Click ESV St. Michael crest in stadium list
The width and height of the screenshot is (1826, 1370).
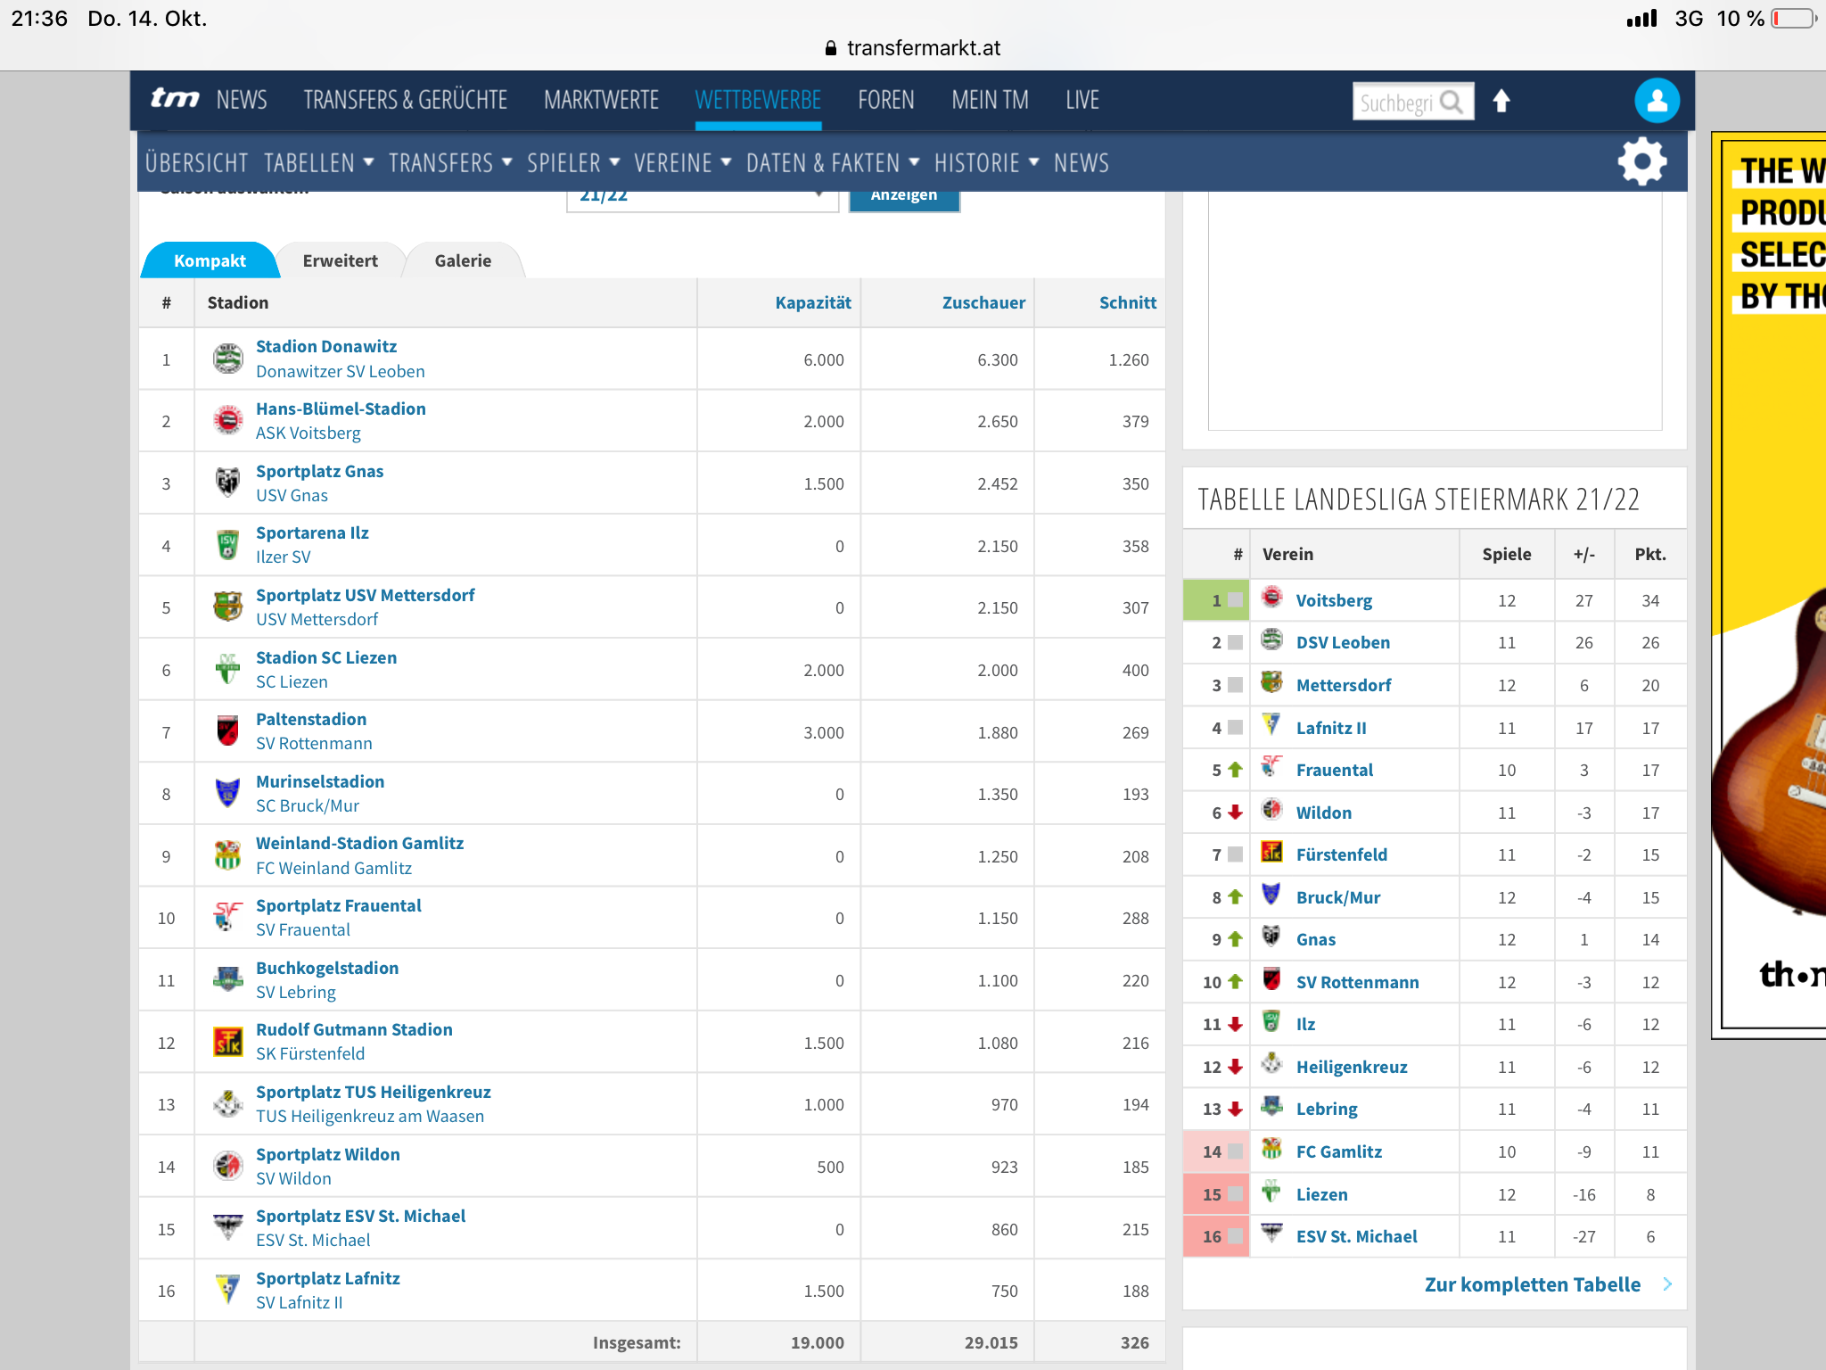228,1227
